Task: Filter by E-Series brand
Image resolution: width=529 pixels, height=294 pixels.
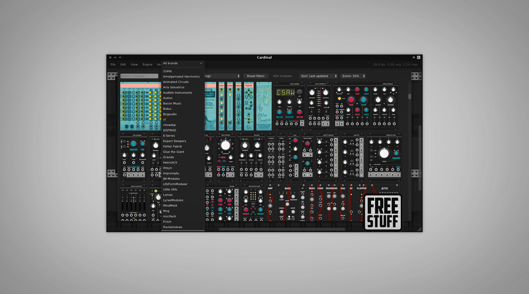Action: tap(183, 136)
